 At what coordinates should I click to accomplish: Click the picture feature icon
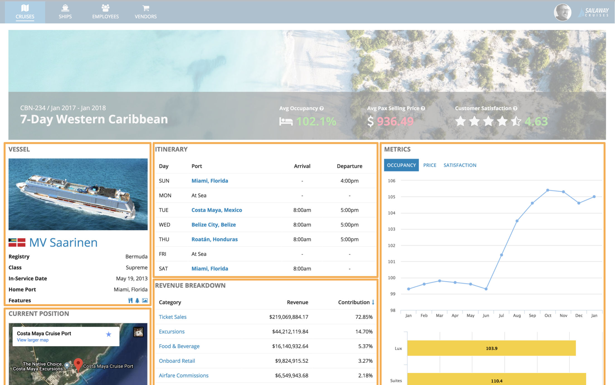tap(145, 300)
